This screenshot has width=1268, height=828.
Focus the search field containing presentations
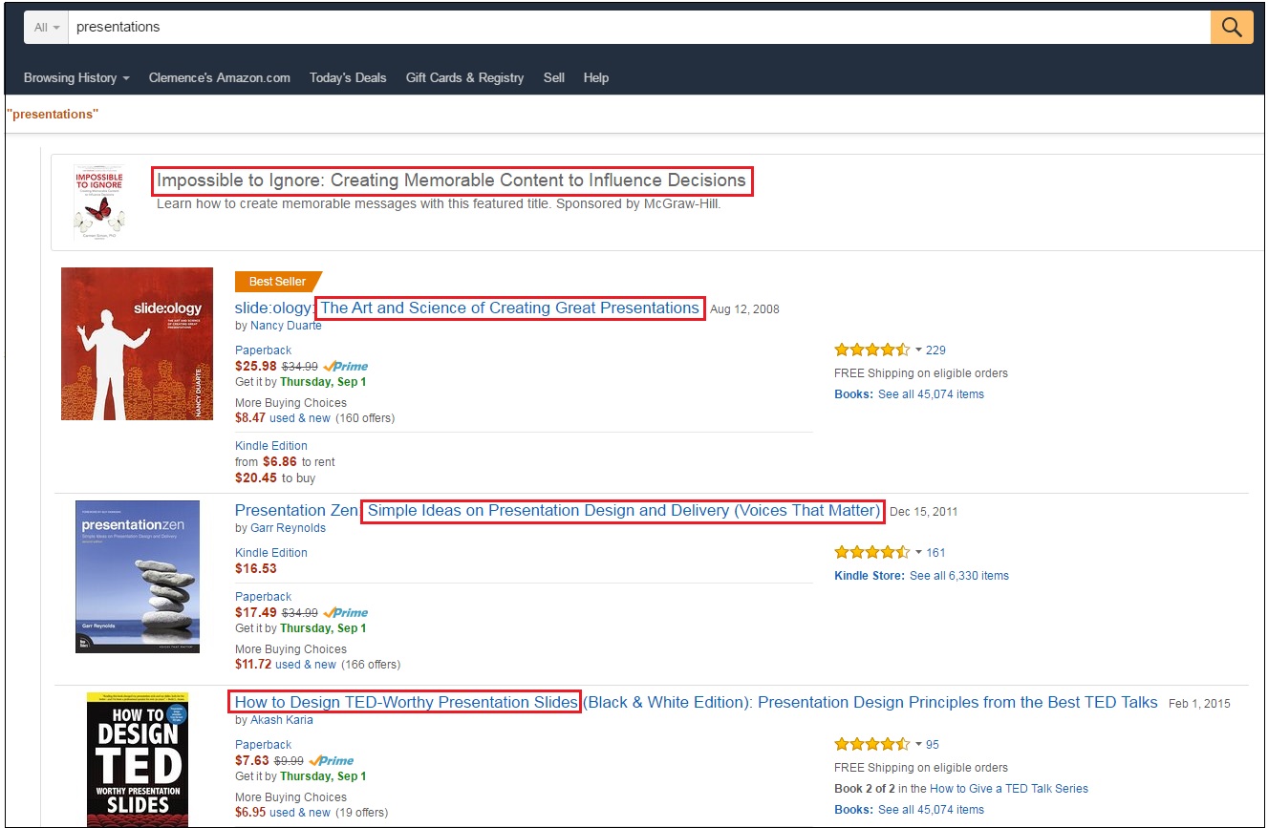pyautogui.click(x=638, y=27)
